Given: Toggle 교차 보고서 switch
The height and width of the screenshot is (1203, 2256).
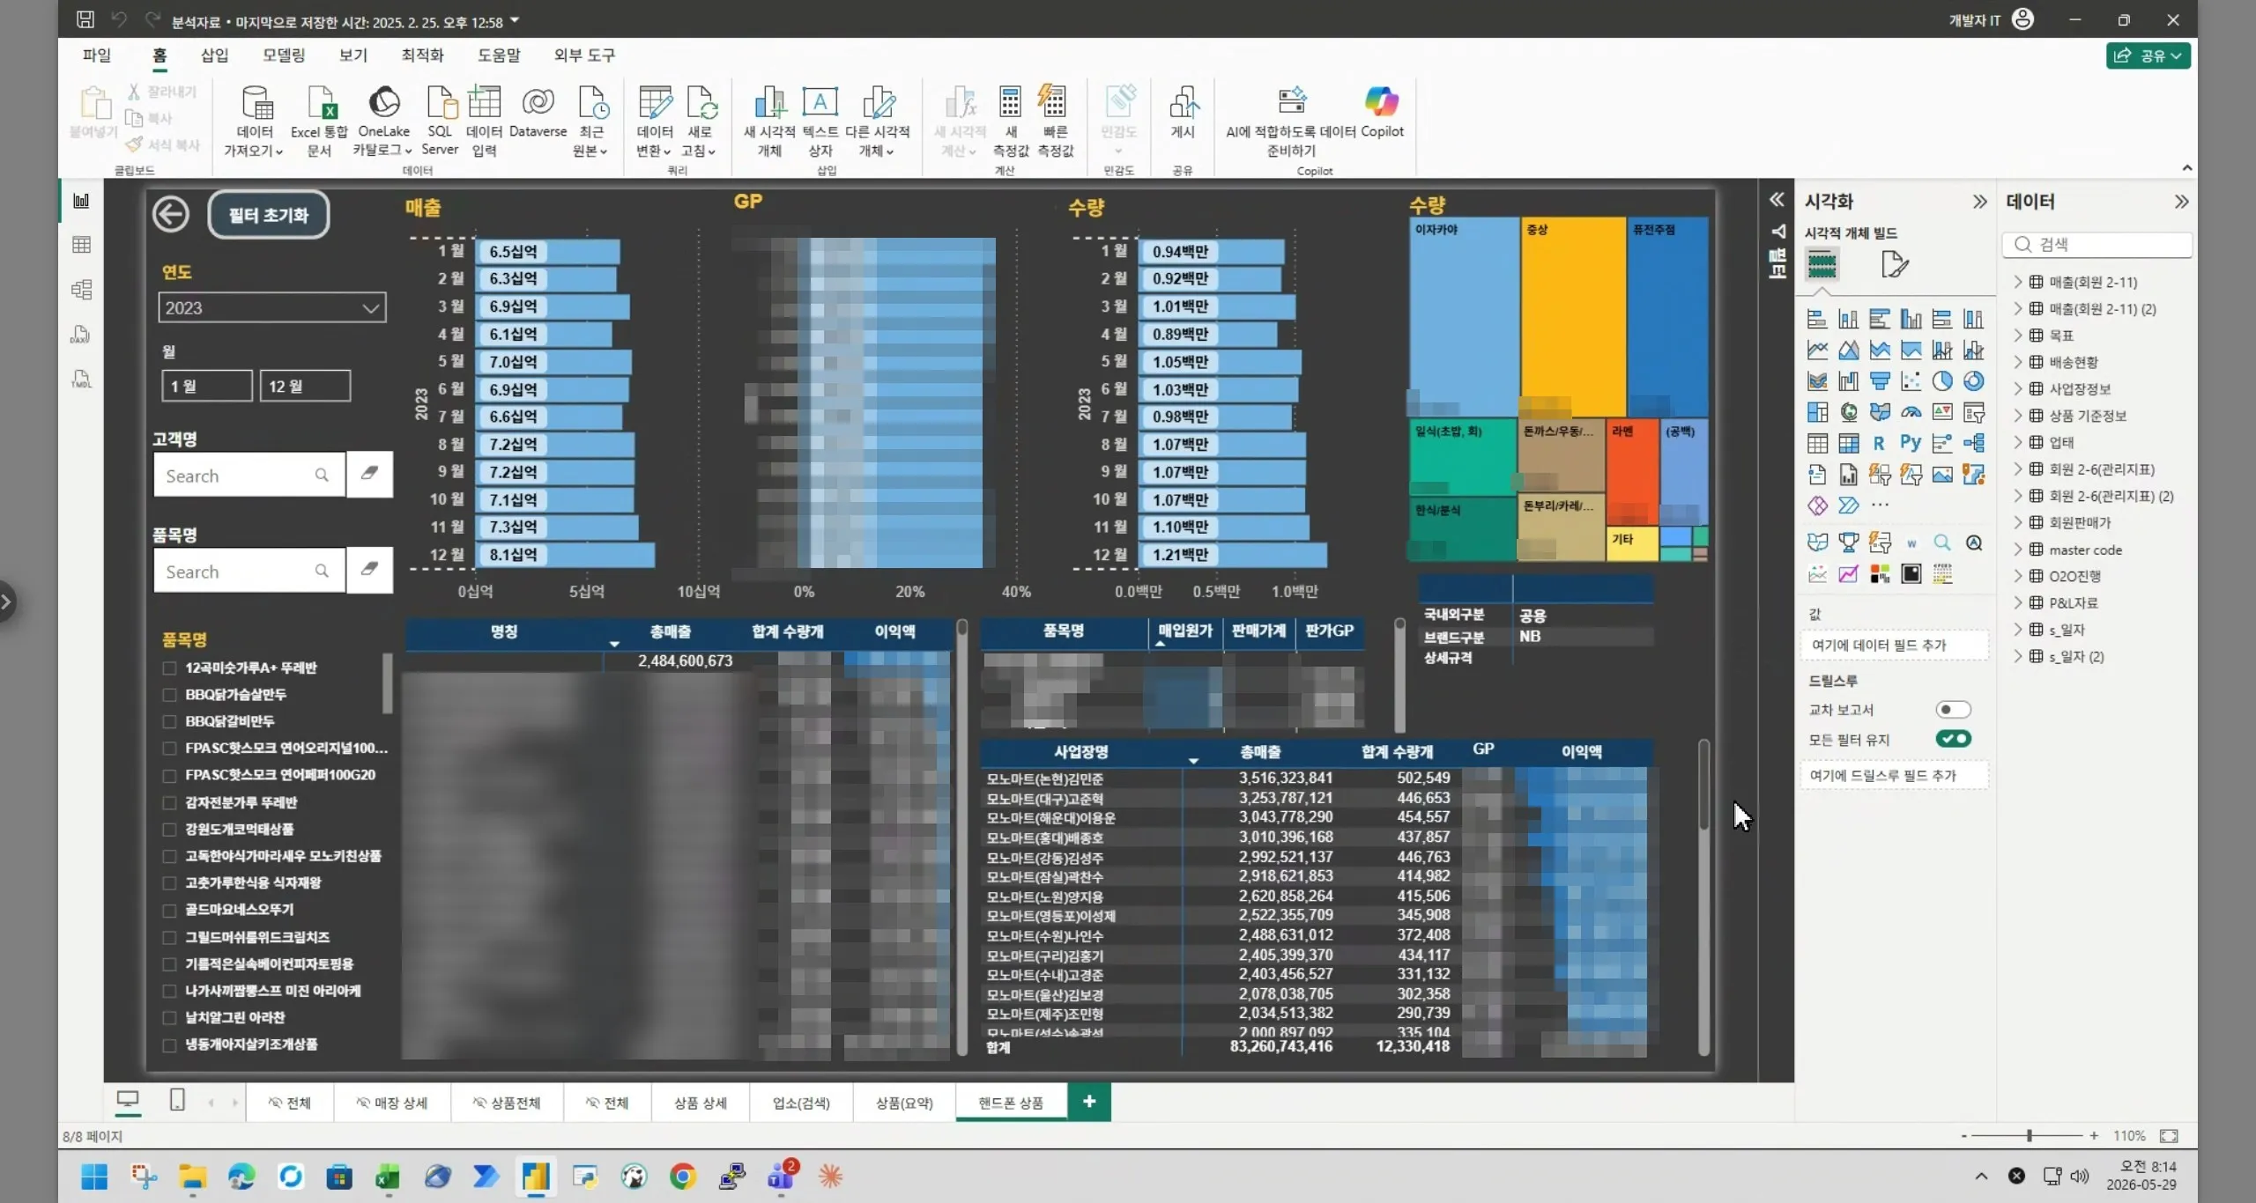Looking at the screenshot, I should [x=1953, y=710].
